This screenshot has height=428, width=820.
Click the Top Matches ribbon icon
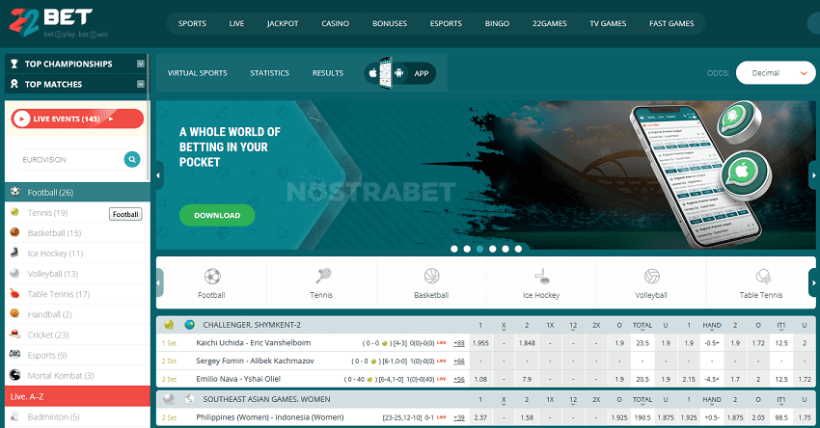pyautogui.click(x=14, y=84)
